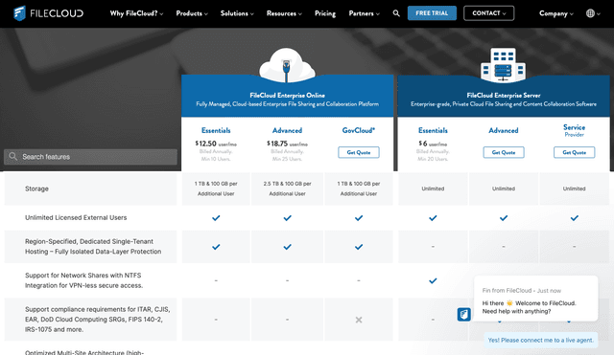614x355 pixels.
Task: Open the site search magnifier icon
Action: pos(396,13)
